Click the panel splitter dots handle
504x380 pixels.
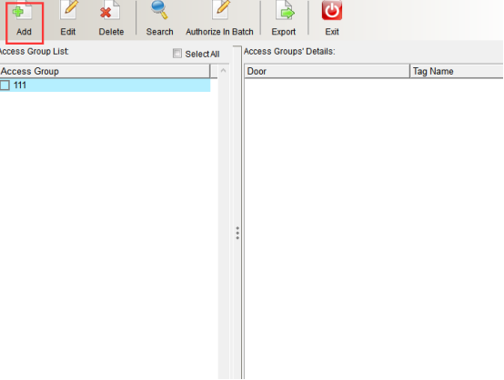pos(237,233)
